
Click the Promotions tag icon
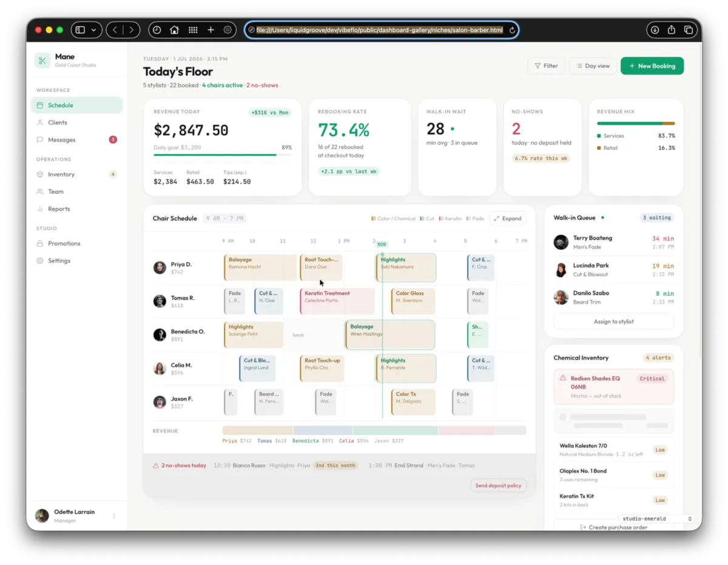40,243
